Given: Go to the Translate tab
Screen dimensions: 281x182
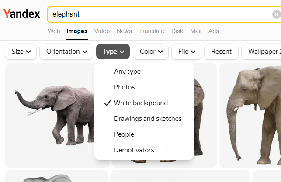Looking at the screenshot, I should click(x=152, y=31).
